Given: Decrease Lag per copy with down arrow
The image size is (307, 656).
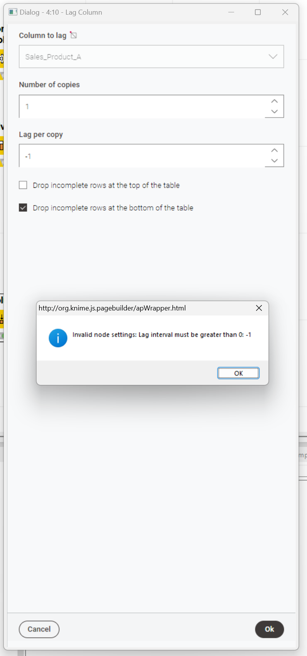Looking at the screenshot, I should pos(274,161).
